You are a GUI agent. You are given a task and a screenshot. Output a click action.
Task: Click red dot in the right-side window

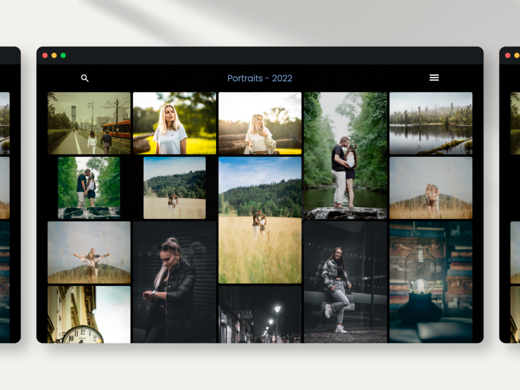[508, 55]
